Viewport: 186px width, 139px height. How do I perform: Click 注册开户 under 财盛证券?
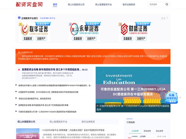point(141,39)
